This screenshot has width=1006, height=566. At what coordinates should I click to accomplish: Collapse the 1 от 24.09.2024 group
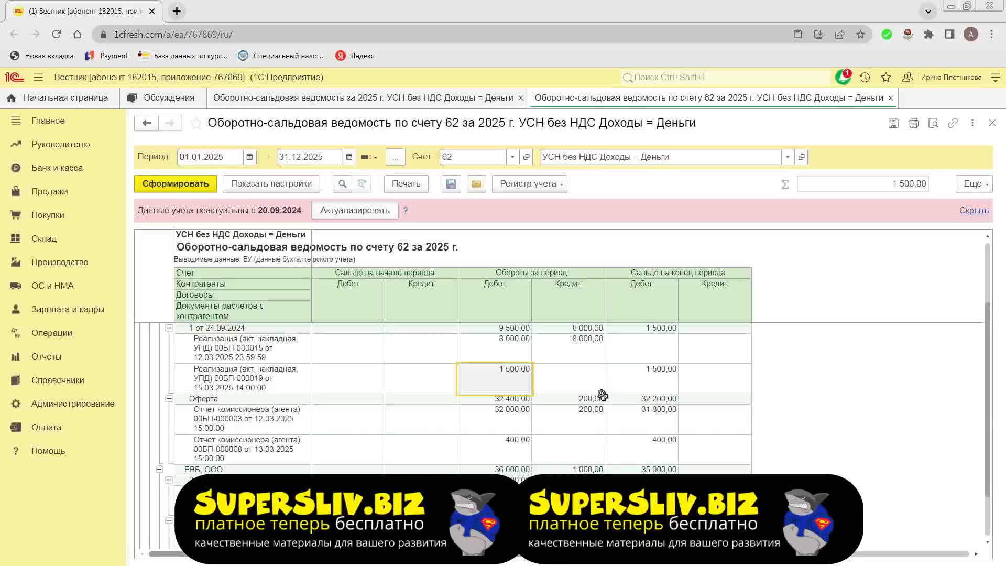pos(169,328)
